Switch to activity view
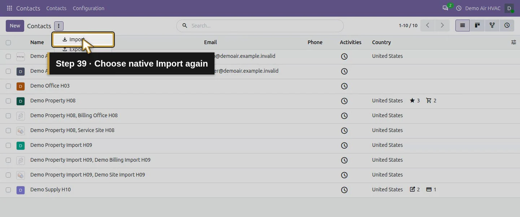 [507, 25]
